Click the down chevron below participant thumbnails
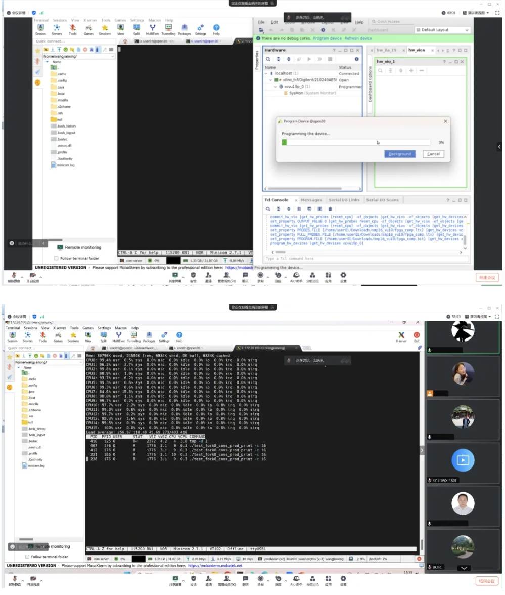This screenshot has width=505, height=595. [x=464, y=568]
